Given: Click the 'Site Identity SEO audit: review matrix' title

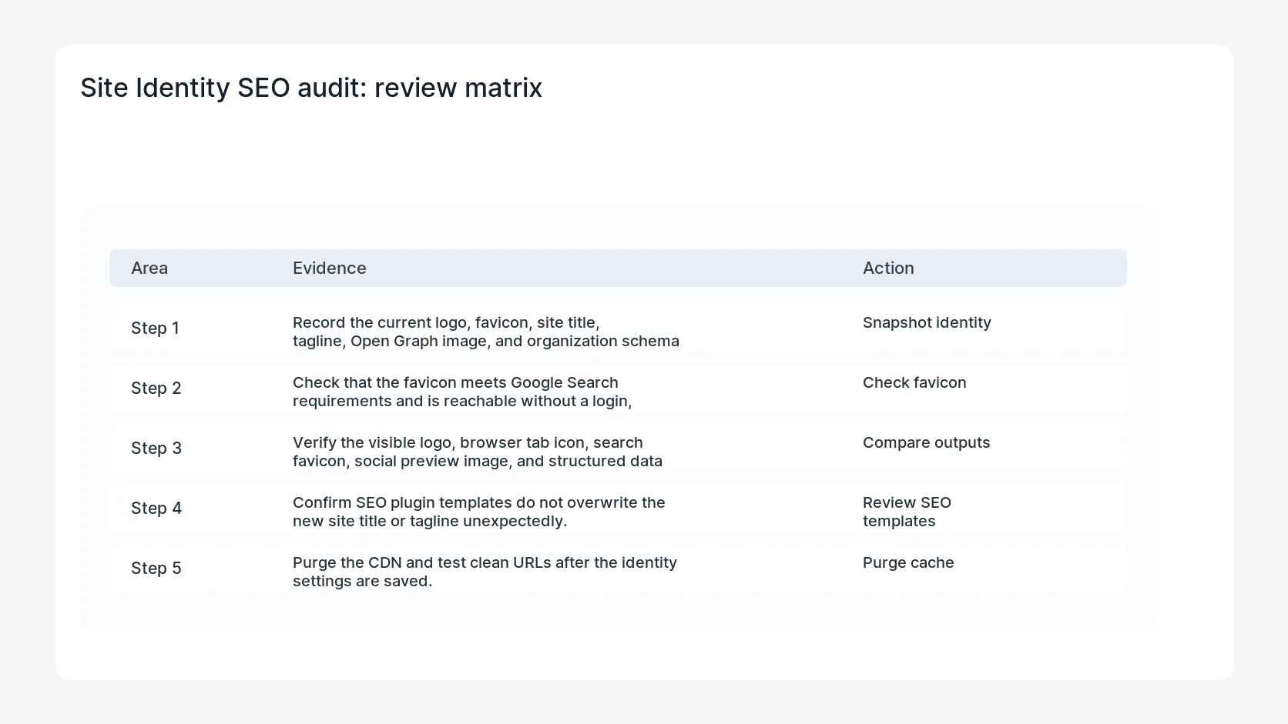Looking at the screenshot, I should (x=311, y=88).
